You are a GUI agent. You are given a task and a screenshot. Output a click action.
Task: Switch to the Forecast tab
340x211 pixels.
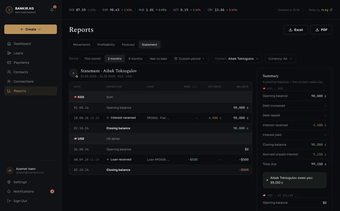[128, 45]
